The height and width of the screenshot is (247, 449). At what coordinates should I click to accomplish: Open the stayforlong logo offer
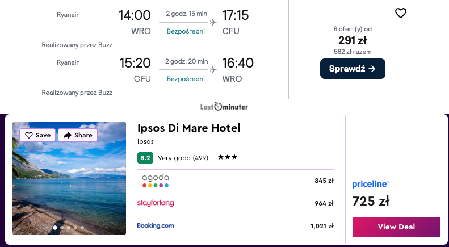(156, 203)
